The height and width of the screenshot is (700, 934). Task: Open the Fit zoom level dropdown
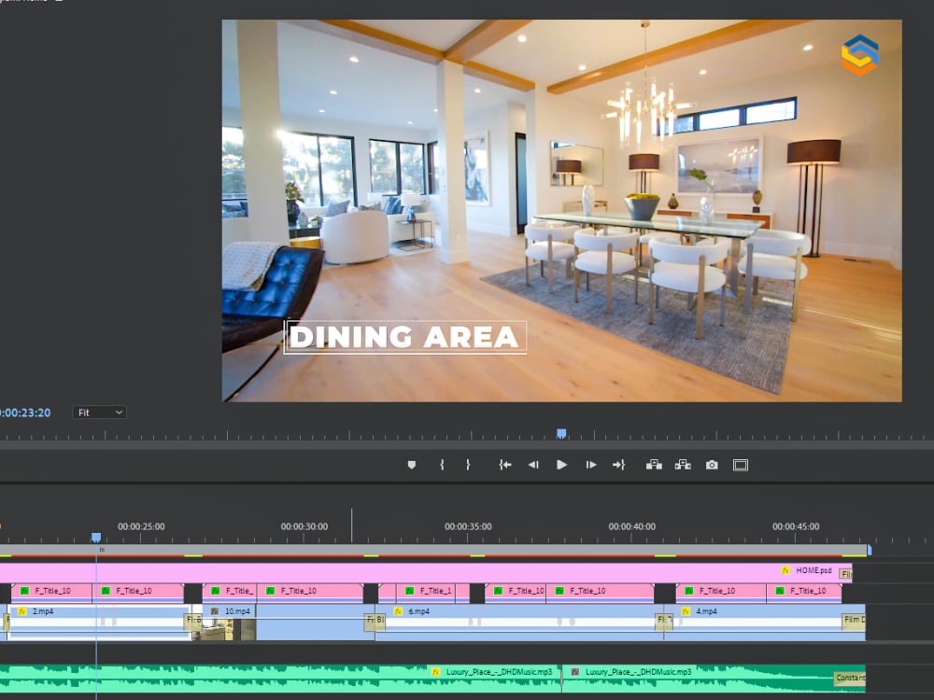click(x=100, y=413)
